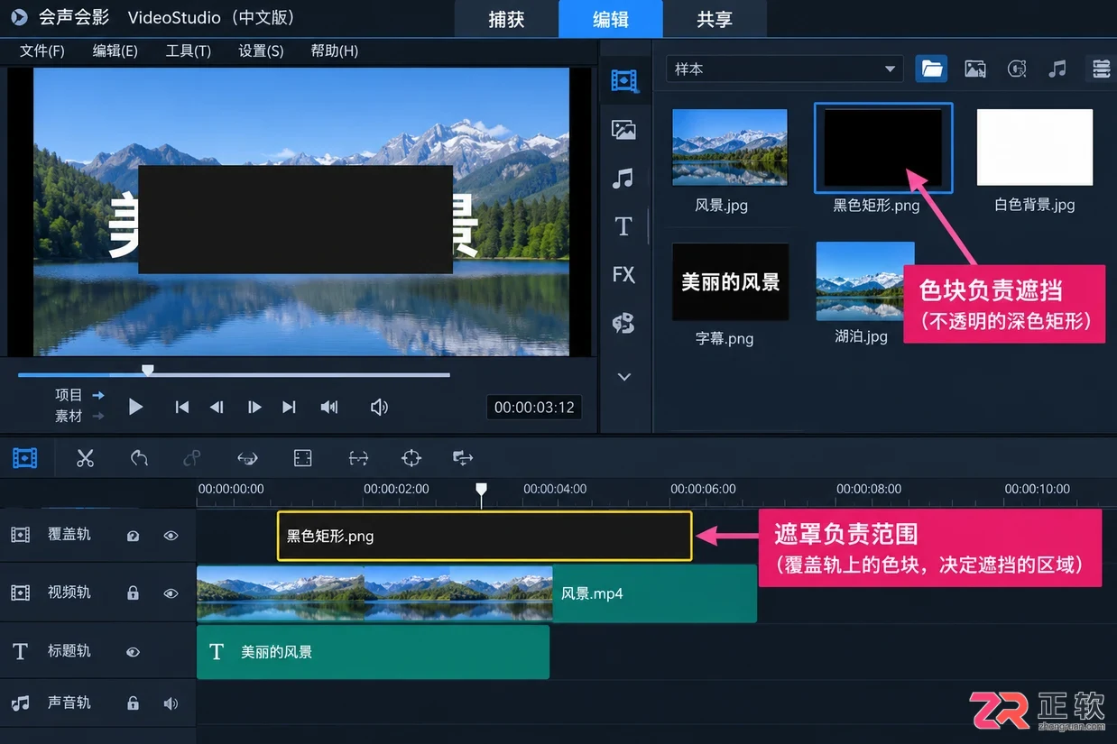Click the redo arrow in timeline toolbar
The width and height of the screenshot is (1117, 744).
click(x=191, y=458)
